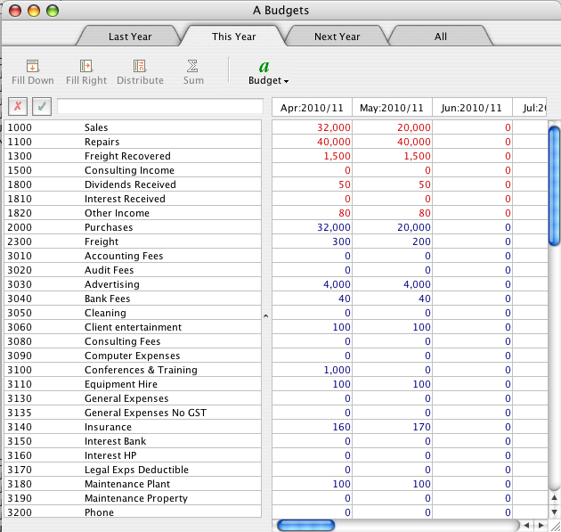Click the splitter collapse arrow between panes

point(266,316)
